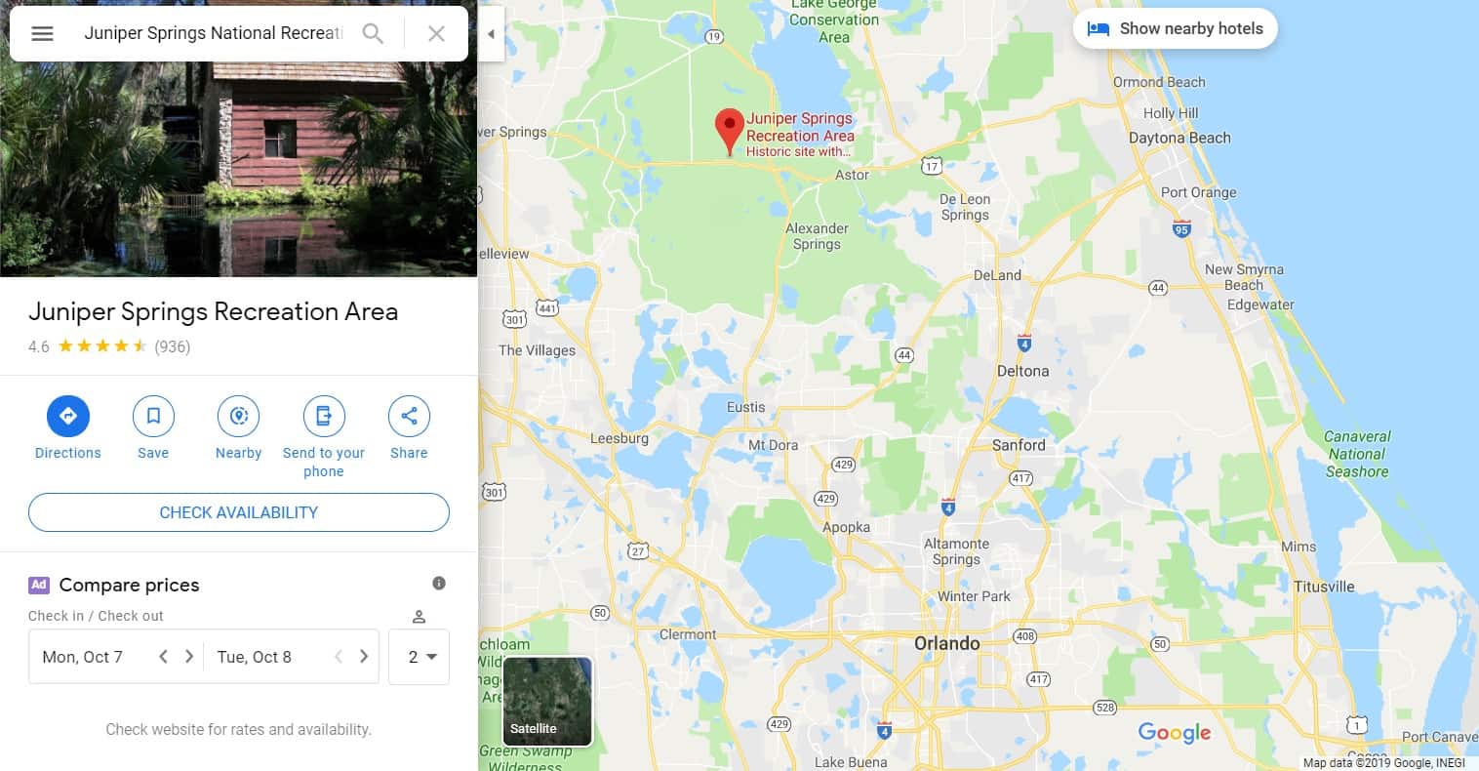Click the search box text field
The image size is (1479, 771).
[x=213, y=33]
